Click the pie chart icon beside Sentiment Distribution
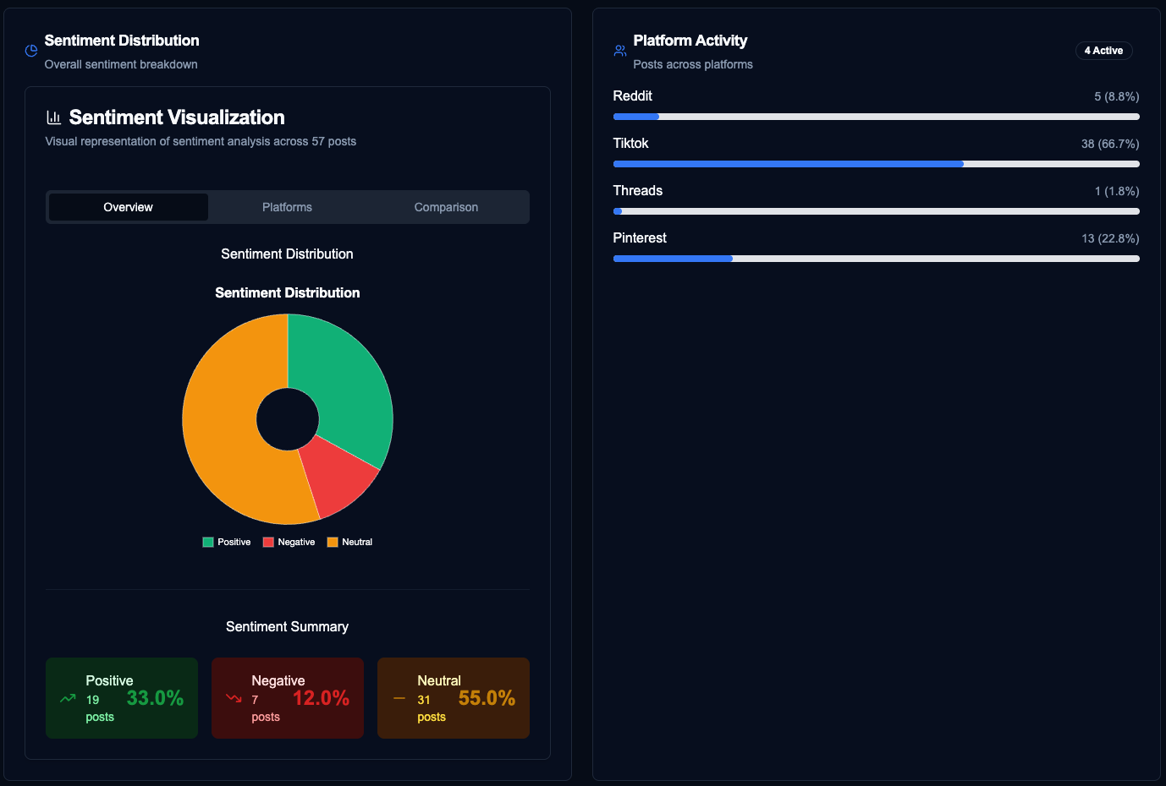Viewport: 1166px width, 786px height. click(x=30, y=51)
